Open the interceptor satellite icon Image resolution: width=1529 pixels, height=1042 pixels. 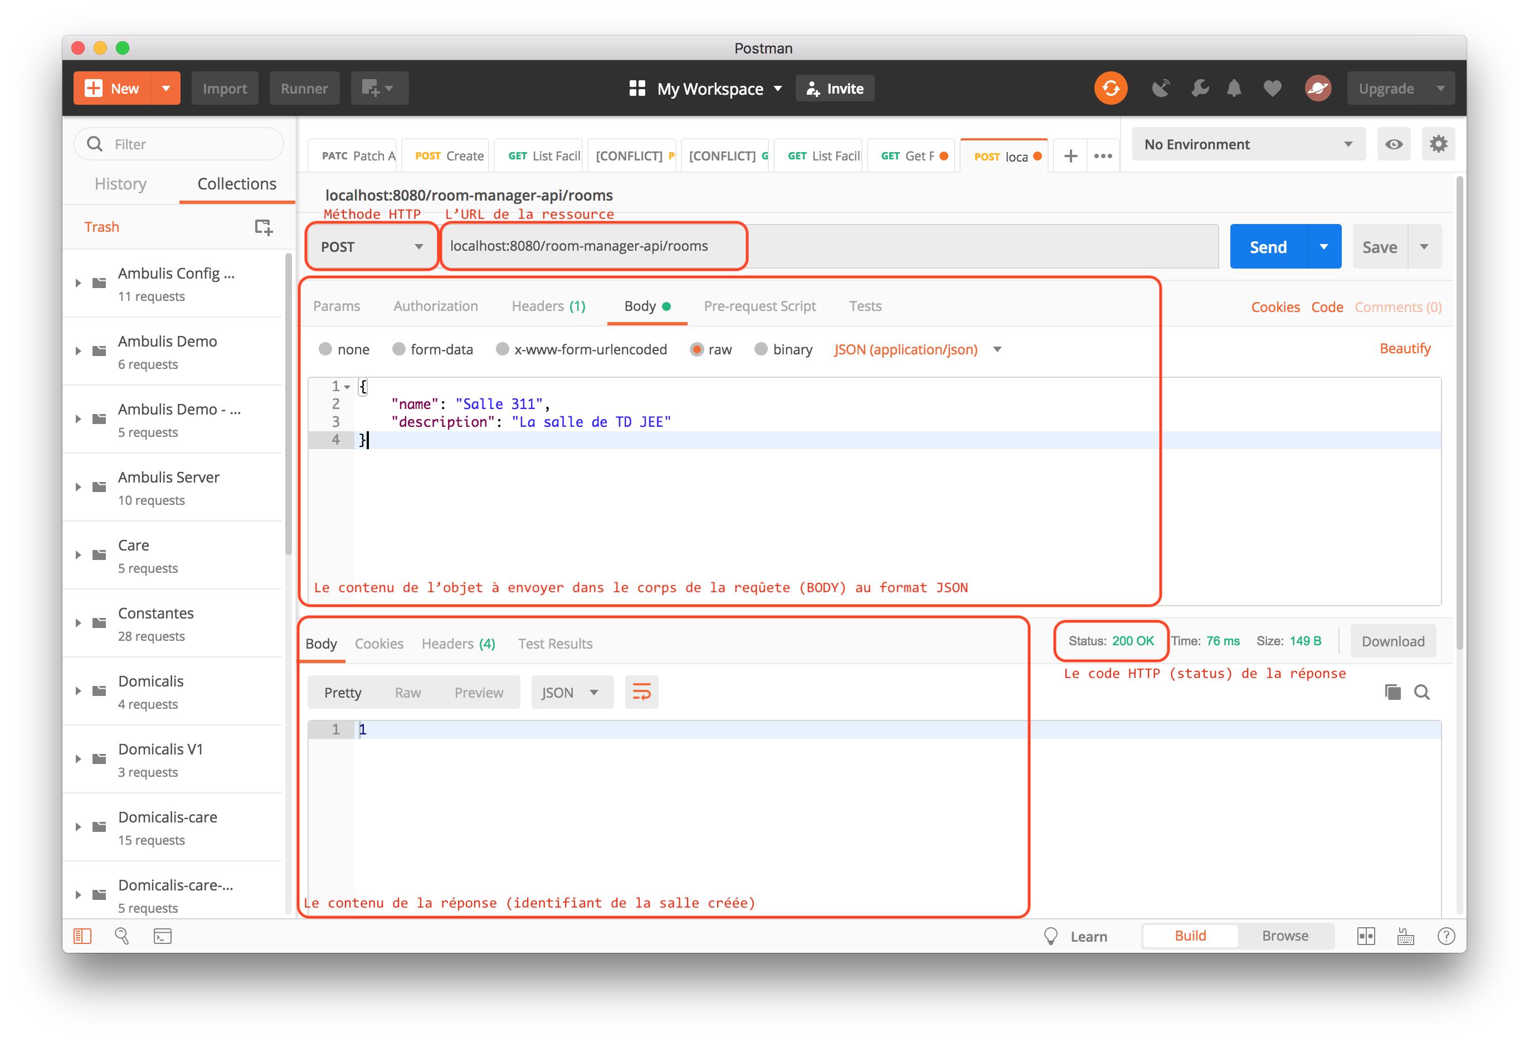[x=1161, y=88]
